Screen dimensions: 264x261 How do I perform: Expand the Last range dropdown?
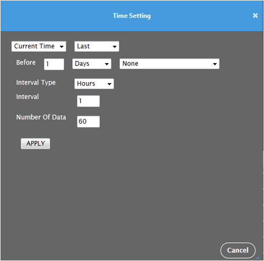tap(97, 46)
